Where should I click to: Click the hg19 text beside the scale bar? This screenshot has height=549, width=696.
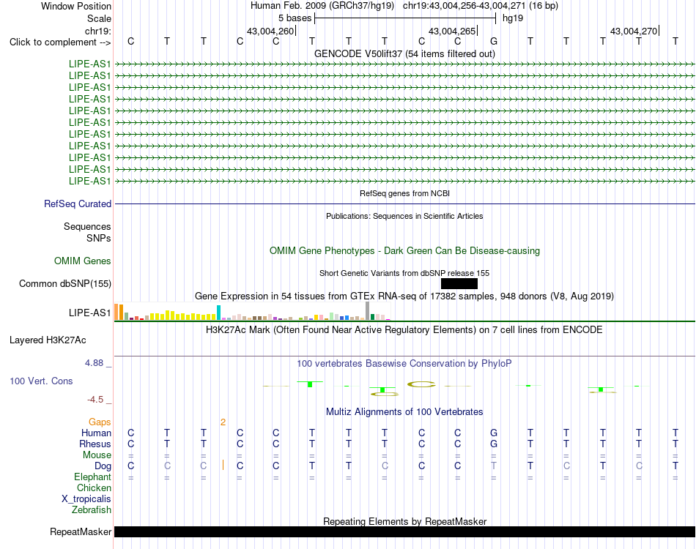pyautogui.click(x=513, y=18)
